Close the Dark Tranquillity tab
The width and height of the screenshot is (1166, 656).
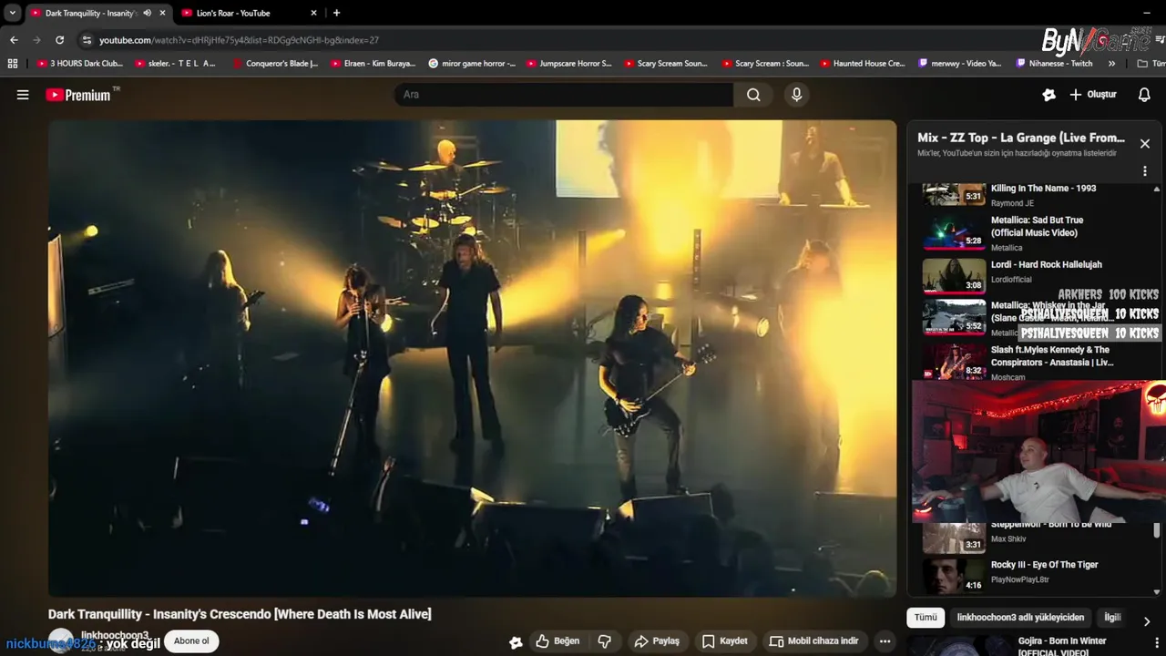pos(163,13)
